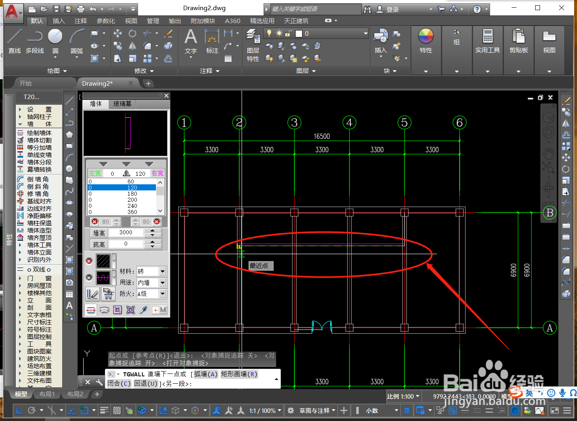
Task: Open the 防火 fire rating dropdown
Action: (x=163, y=294)
